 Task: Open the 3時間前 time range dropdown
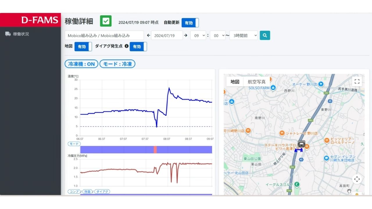(243, 35)
